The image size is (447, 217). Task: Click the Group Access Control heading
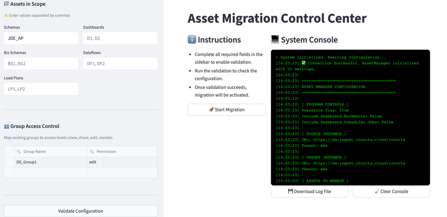coord(35,126)
